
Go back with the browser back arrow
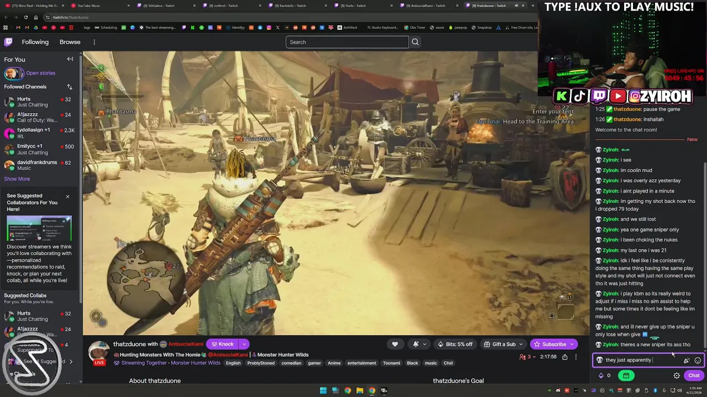pyautogui.click(x=6, y=17)
